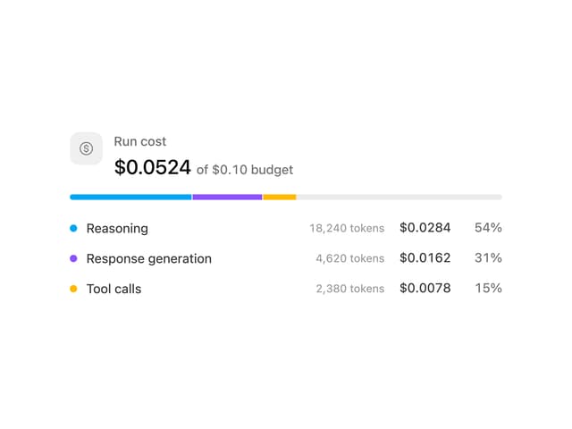This screenshot has height=429, width=572.
Task: Click the "$0.0162" Response generation cost
Action: [425, 258]
